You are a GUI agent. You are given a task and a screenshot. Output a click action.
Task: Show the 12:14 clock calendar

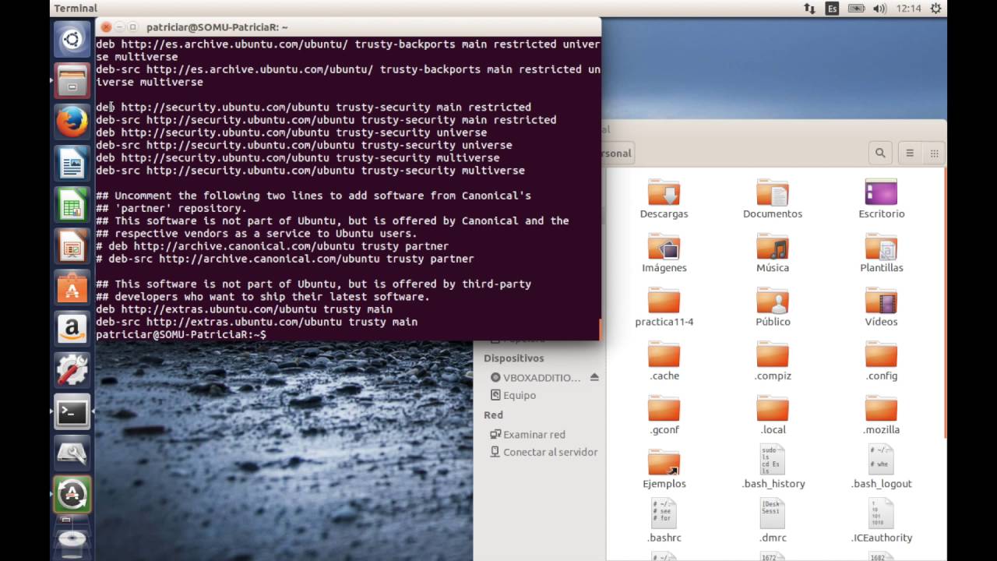tap(908, 9)
